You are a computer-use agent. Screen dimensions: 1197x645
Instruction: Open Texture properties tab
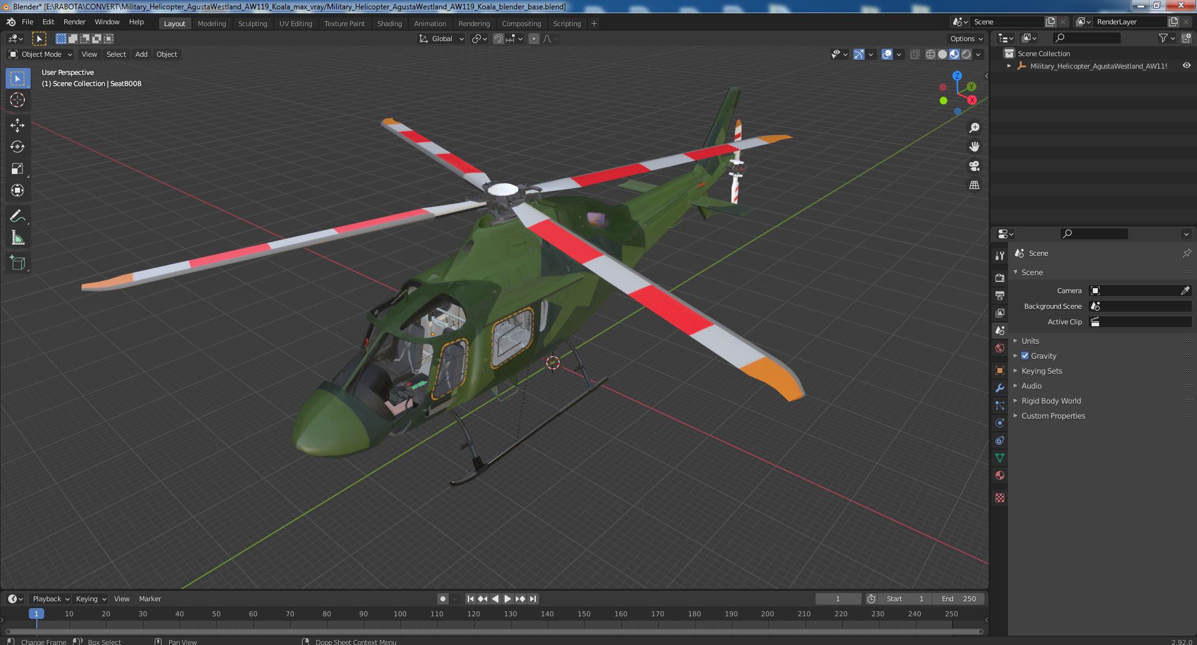1000,498
